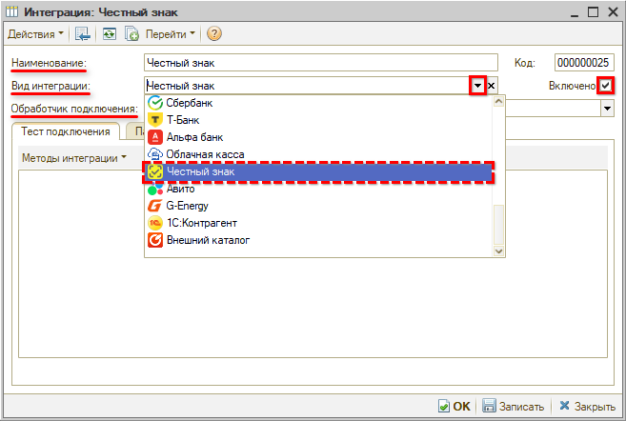Select Облачная касса option
This screenshot has width=626, height=421.
point(204,154)
